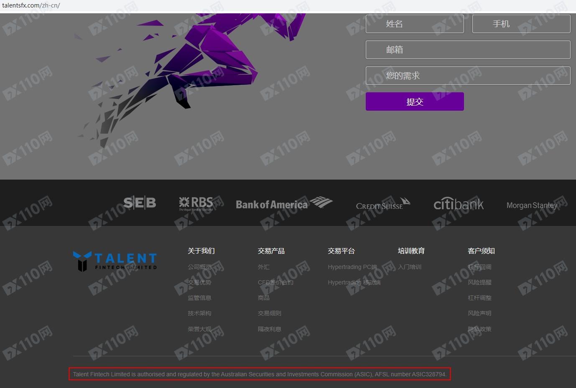Image resolution: width=576 pixels, height=388 pixels.
Task: Select the 您的需求 requirements field
Action: point(468,76)
